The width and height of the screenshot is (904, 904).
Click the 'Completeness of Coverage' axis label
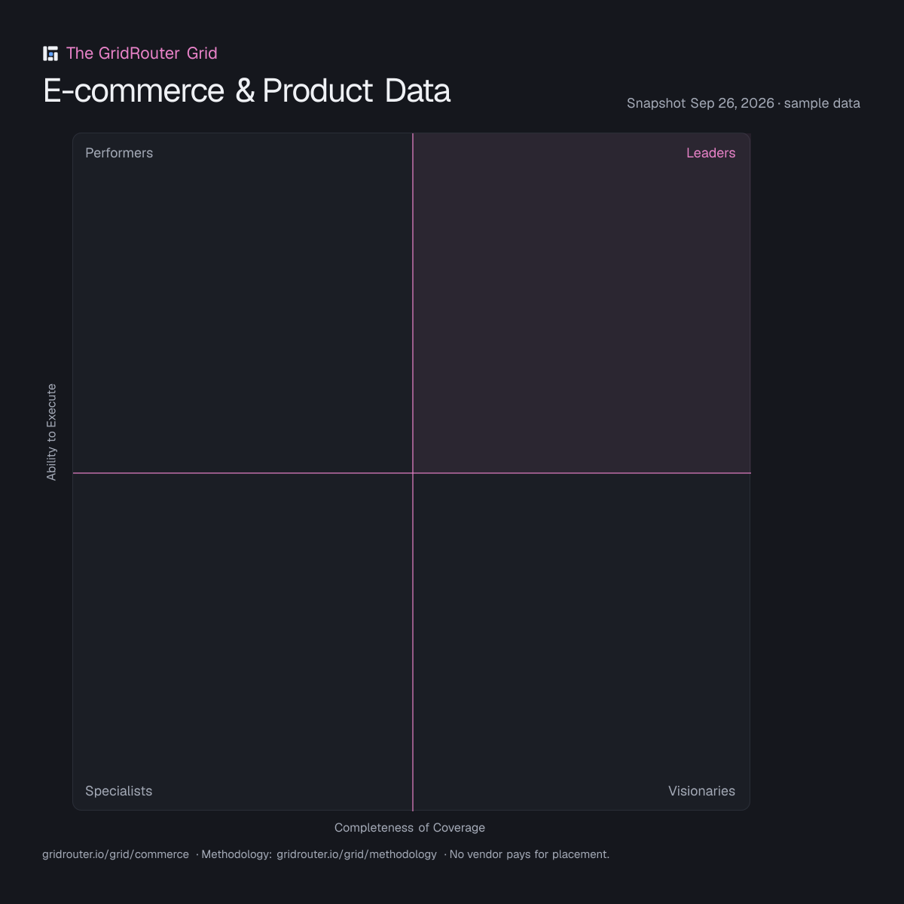[410, 827]
